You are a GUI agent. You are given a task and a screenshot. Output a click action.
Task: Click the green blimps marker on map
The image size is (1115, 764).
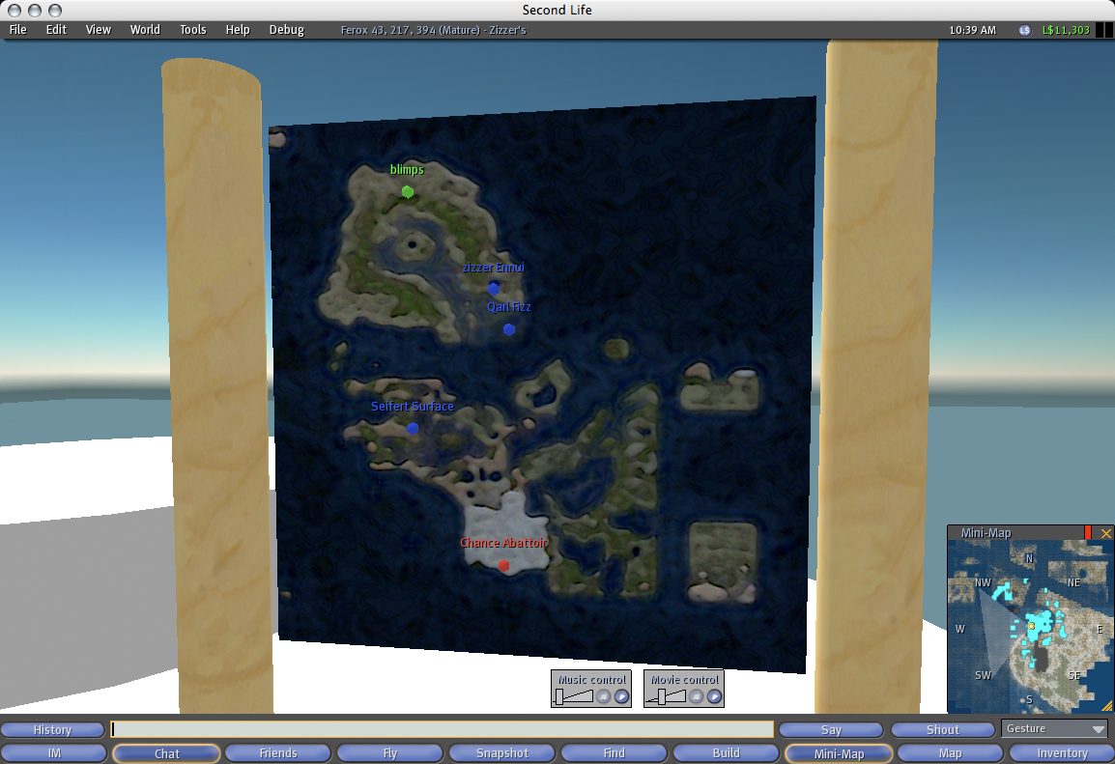pyautogui.click(x=408, y=192)
